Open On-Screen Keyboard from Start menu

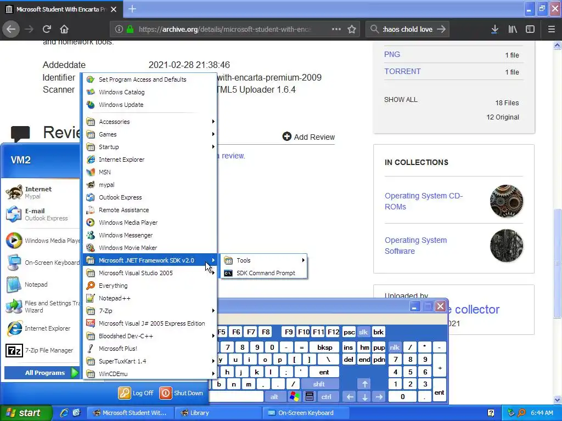(42, 263)
